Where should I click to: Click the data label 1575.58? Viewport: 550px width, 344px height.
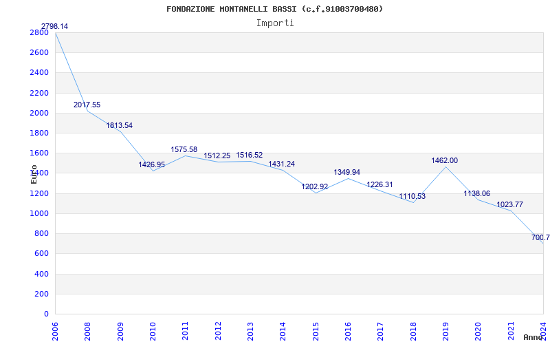coord(184,149)
